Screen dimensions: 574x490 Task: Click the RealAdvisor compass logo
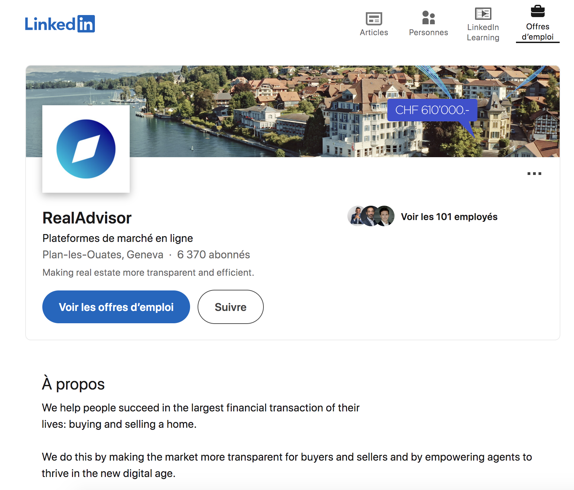(x=86, y=149)
